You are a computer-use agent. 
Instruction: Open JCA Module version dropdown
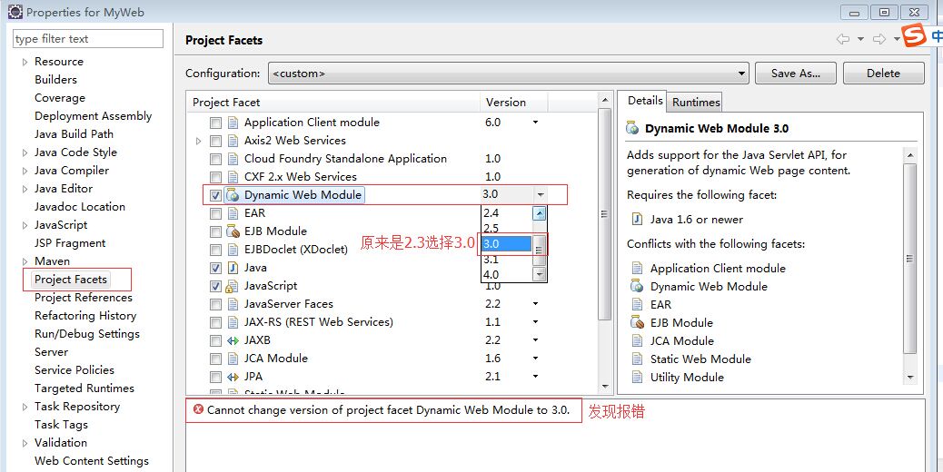(x=535, y=359)
